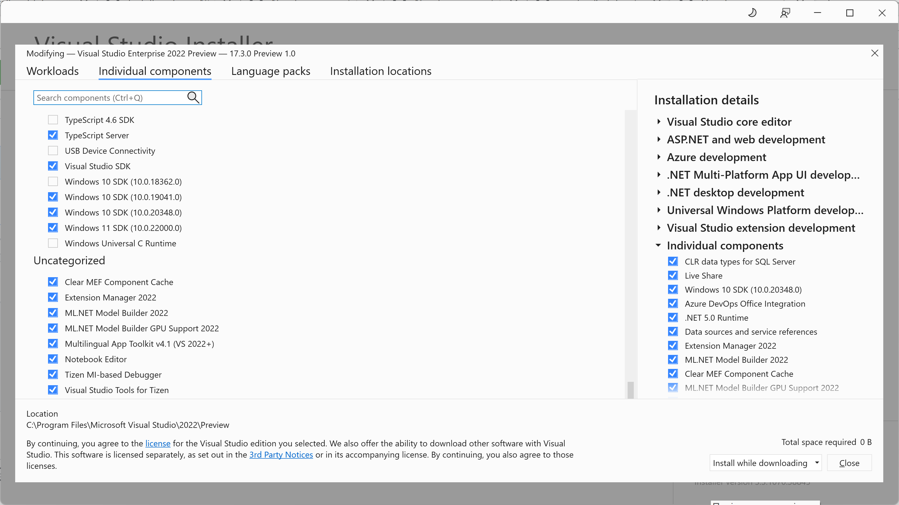Enable the TypeScript 4.6 SDK checkbox
Viewport: 899px width, 505px height.
click(x=53, y=120)
